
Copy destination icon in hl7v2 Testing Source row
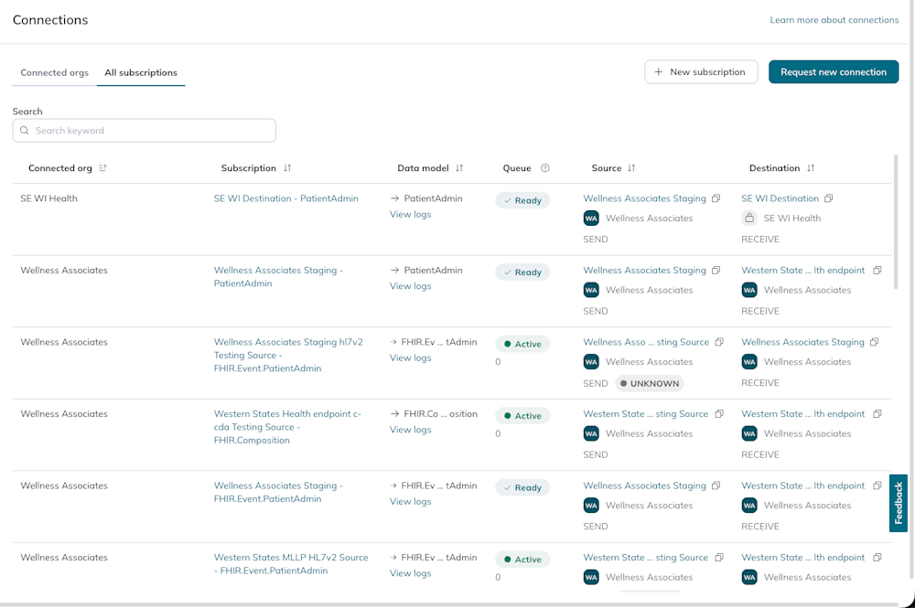[x=874, y=342]
